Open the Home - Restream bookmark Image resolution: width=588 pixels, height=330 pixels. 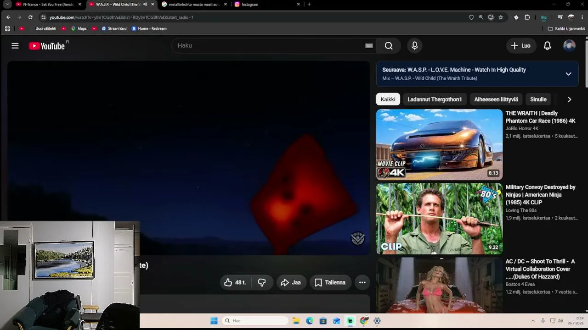pos(149,28)
